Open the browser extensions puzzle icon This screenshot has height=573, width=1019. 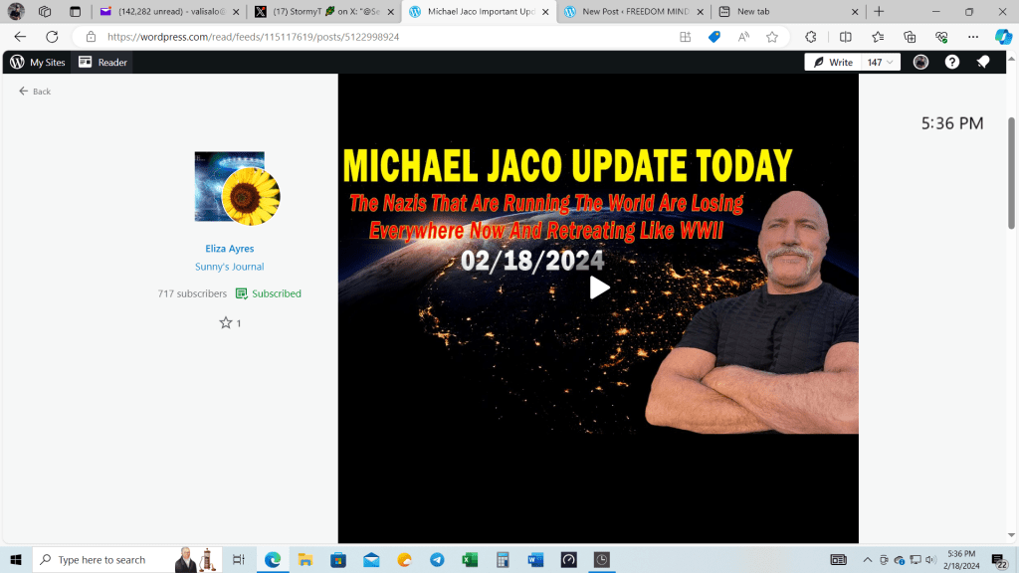(x=811, y=37)
